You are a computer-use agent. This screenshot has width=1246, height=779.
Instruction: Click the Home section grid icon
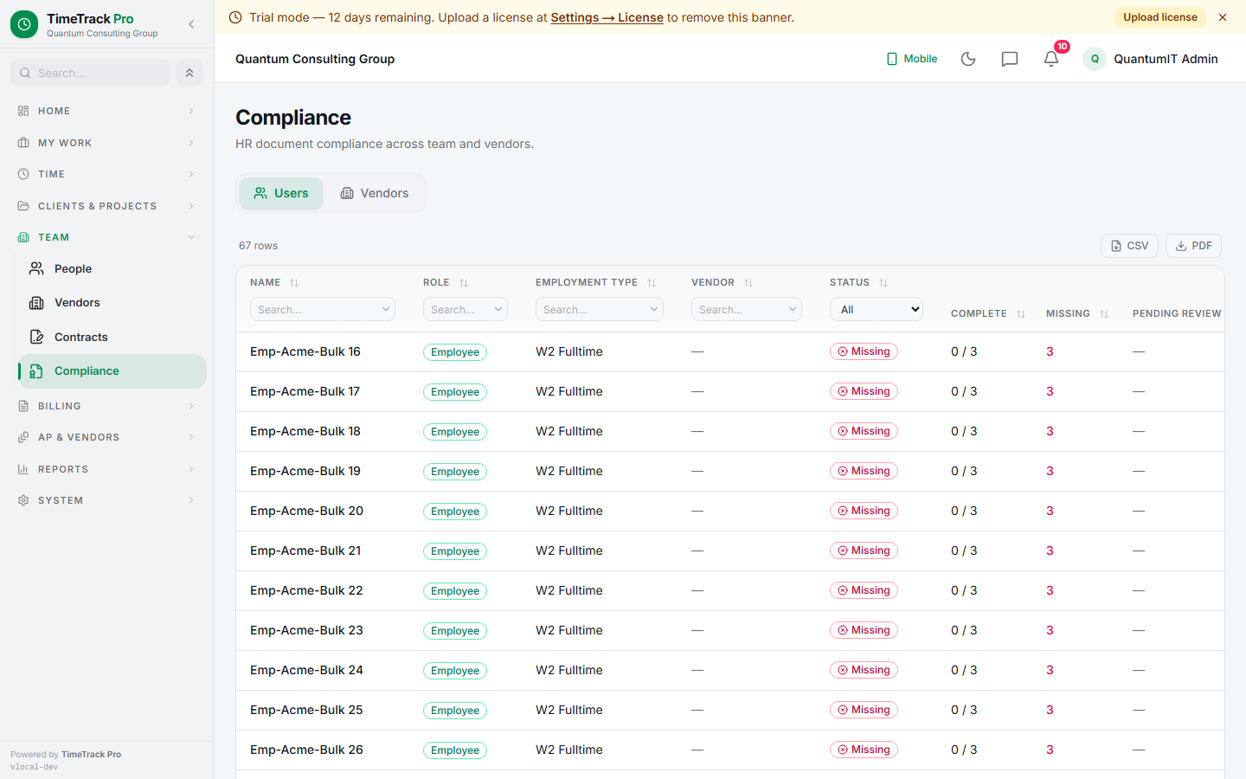[23, 111]
